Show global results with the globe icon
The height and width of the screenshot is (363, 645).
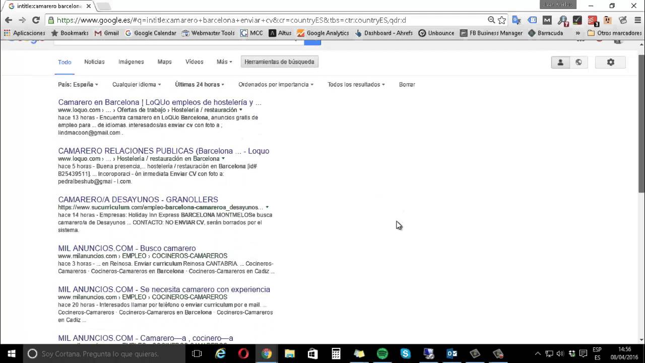point(578,62)
